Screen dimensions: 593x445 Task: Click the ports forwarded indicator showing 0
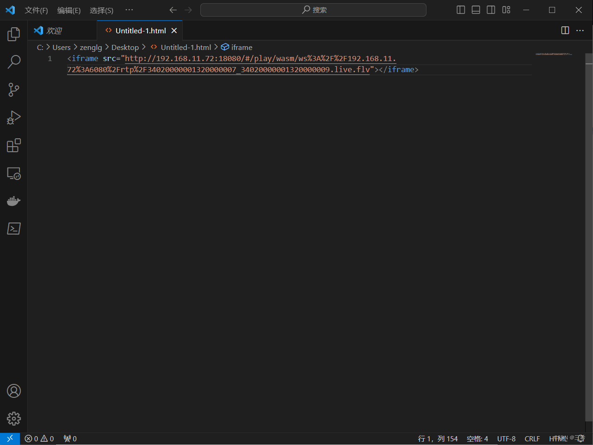[x=70, y=439]
